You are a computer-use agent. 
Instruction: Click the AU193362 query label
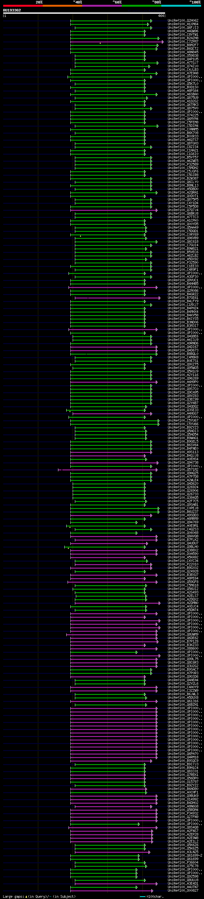coord(12,10)
